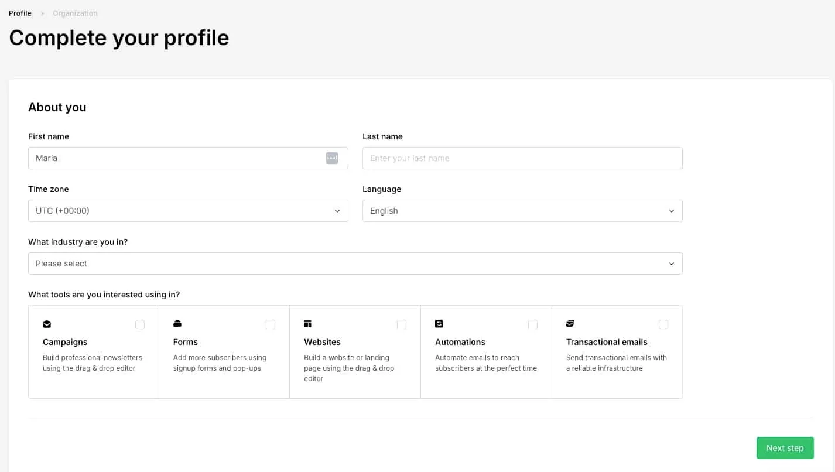The image size is (835, 472).
Task: Click the 'About you' section heading
Action: pos(57,107)
